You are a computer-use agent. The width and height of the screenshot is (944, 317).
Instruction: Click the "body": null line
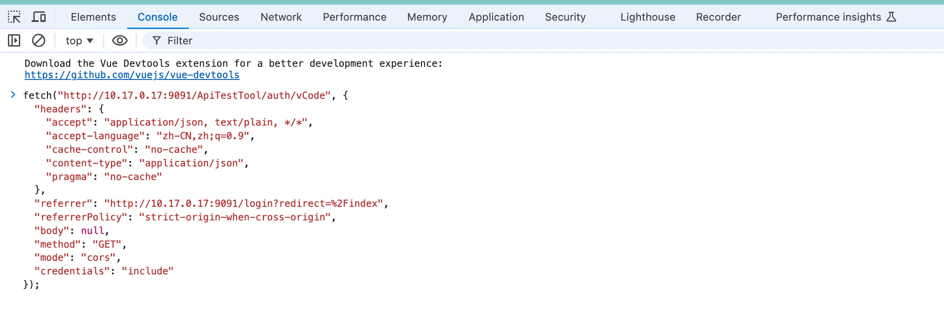point(72,231)
